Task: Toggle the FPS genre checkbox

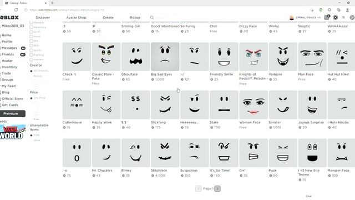Action: click(31, 41)
